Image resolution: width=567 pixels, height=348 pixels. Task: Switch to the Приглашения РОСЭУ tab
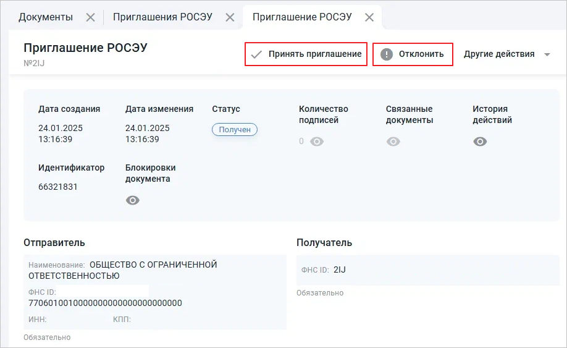(x=162, y=17)
